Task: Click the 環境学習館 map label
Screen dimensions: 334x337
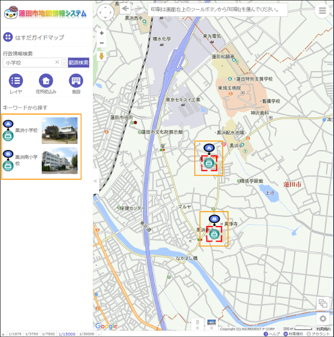Action: (x=251, y=181)
